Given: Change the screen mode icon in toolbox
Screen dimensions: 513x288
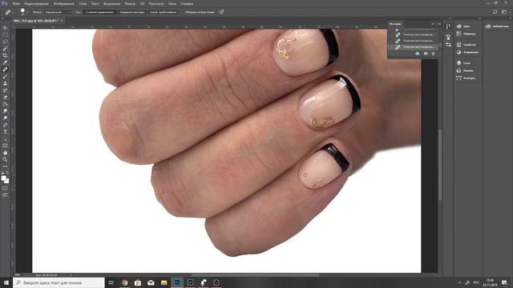Looking at the screenshot, I should pos(5,195).
